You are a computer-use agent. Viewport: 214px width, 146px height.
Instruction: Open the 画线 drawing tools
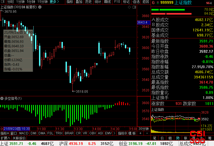pos(108,2)
